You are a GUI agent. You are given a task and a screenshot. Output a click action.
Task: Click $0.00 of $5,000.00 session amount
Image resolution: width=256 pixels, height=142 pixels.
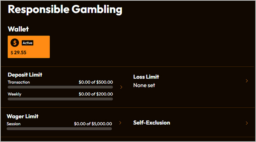click(93, 124)
